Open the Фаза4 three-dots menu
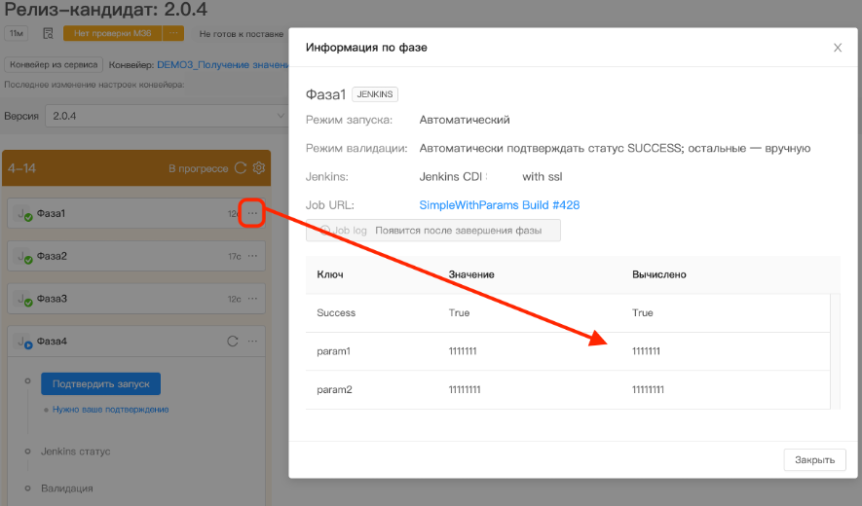 coord(252,342)
